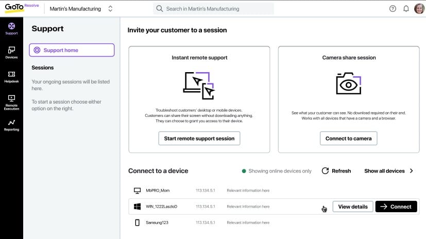Click the GoTo Resolve logo
This screenshot has height=239, width=426.
[x=22, y=7]
